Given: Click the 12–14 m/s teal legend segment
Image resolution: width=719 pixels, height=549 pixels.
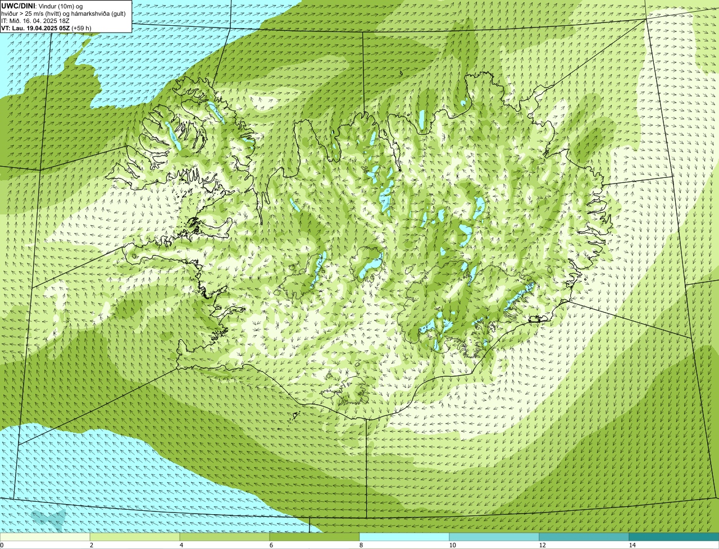Looking at the screenshot, I should tap(584, 537).
